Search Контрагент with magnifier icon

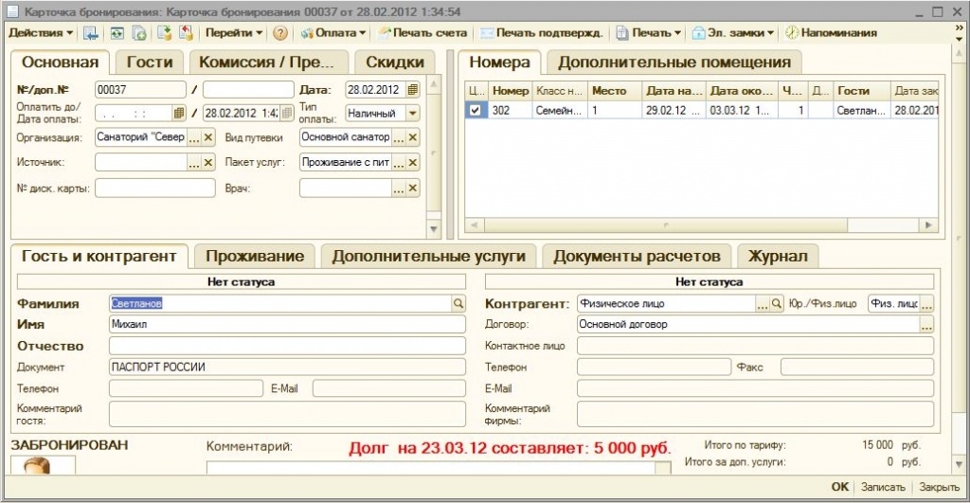coord(777,304)
